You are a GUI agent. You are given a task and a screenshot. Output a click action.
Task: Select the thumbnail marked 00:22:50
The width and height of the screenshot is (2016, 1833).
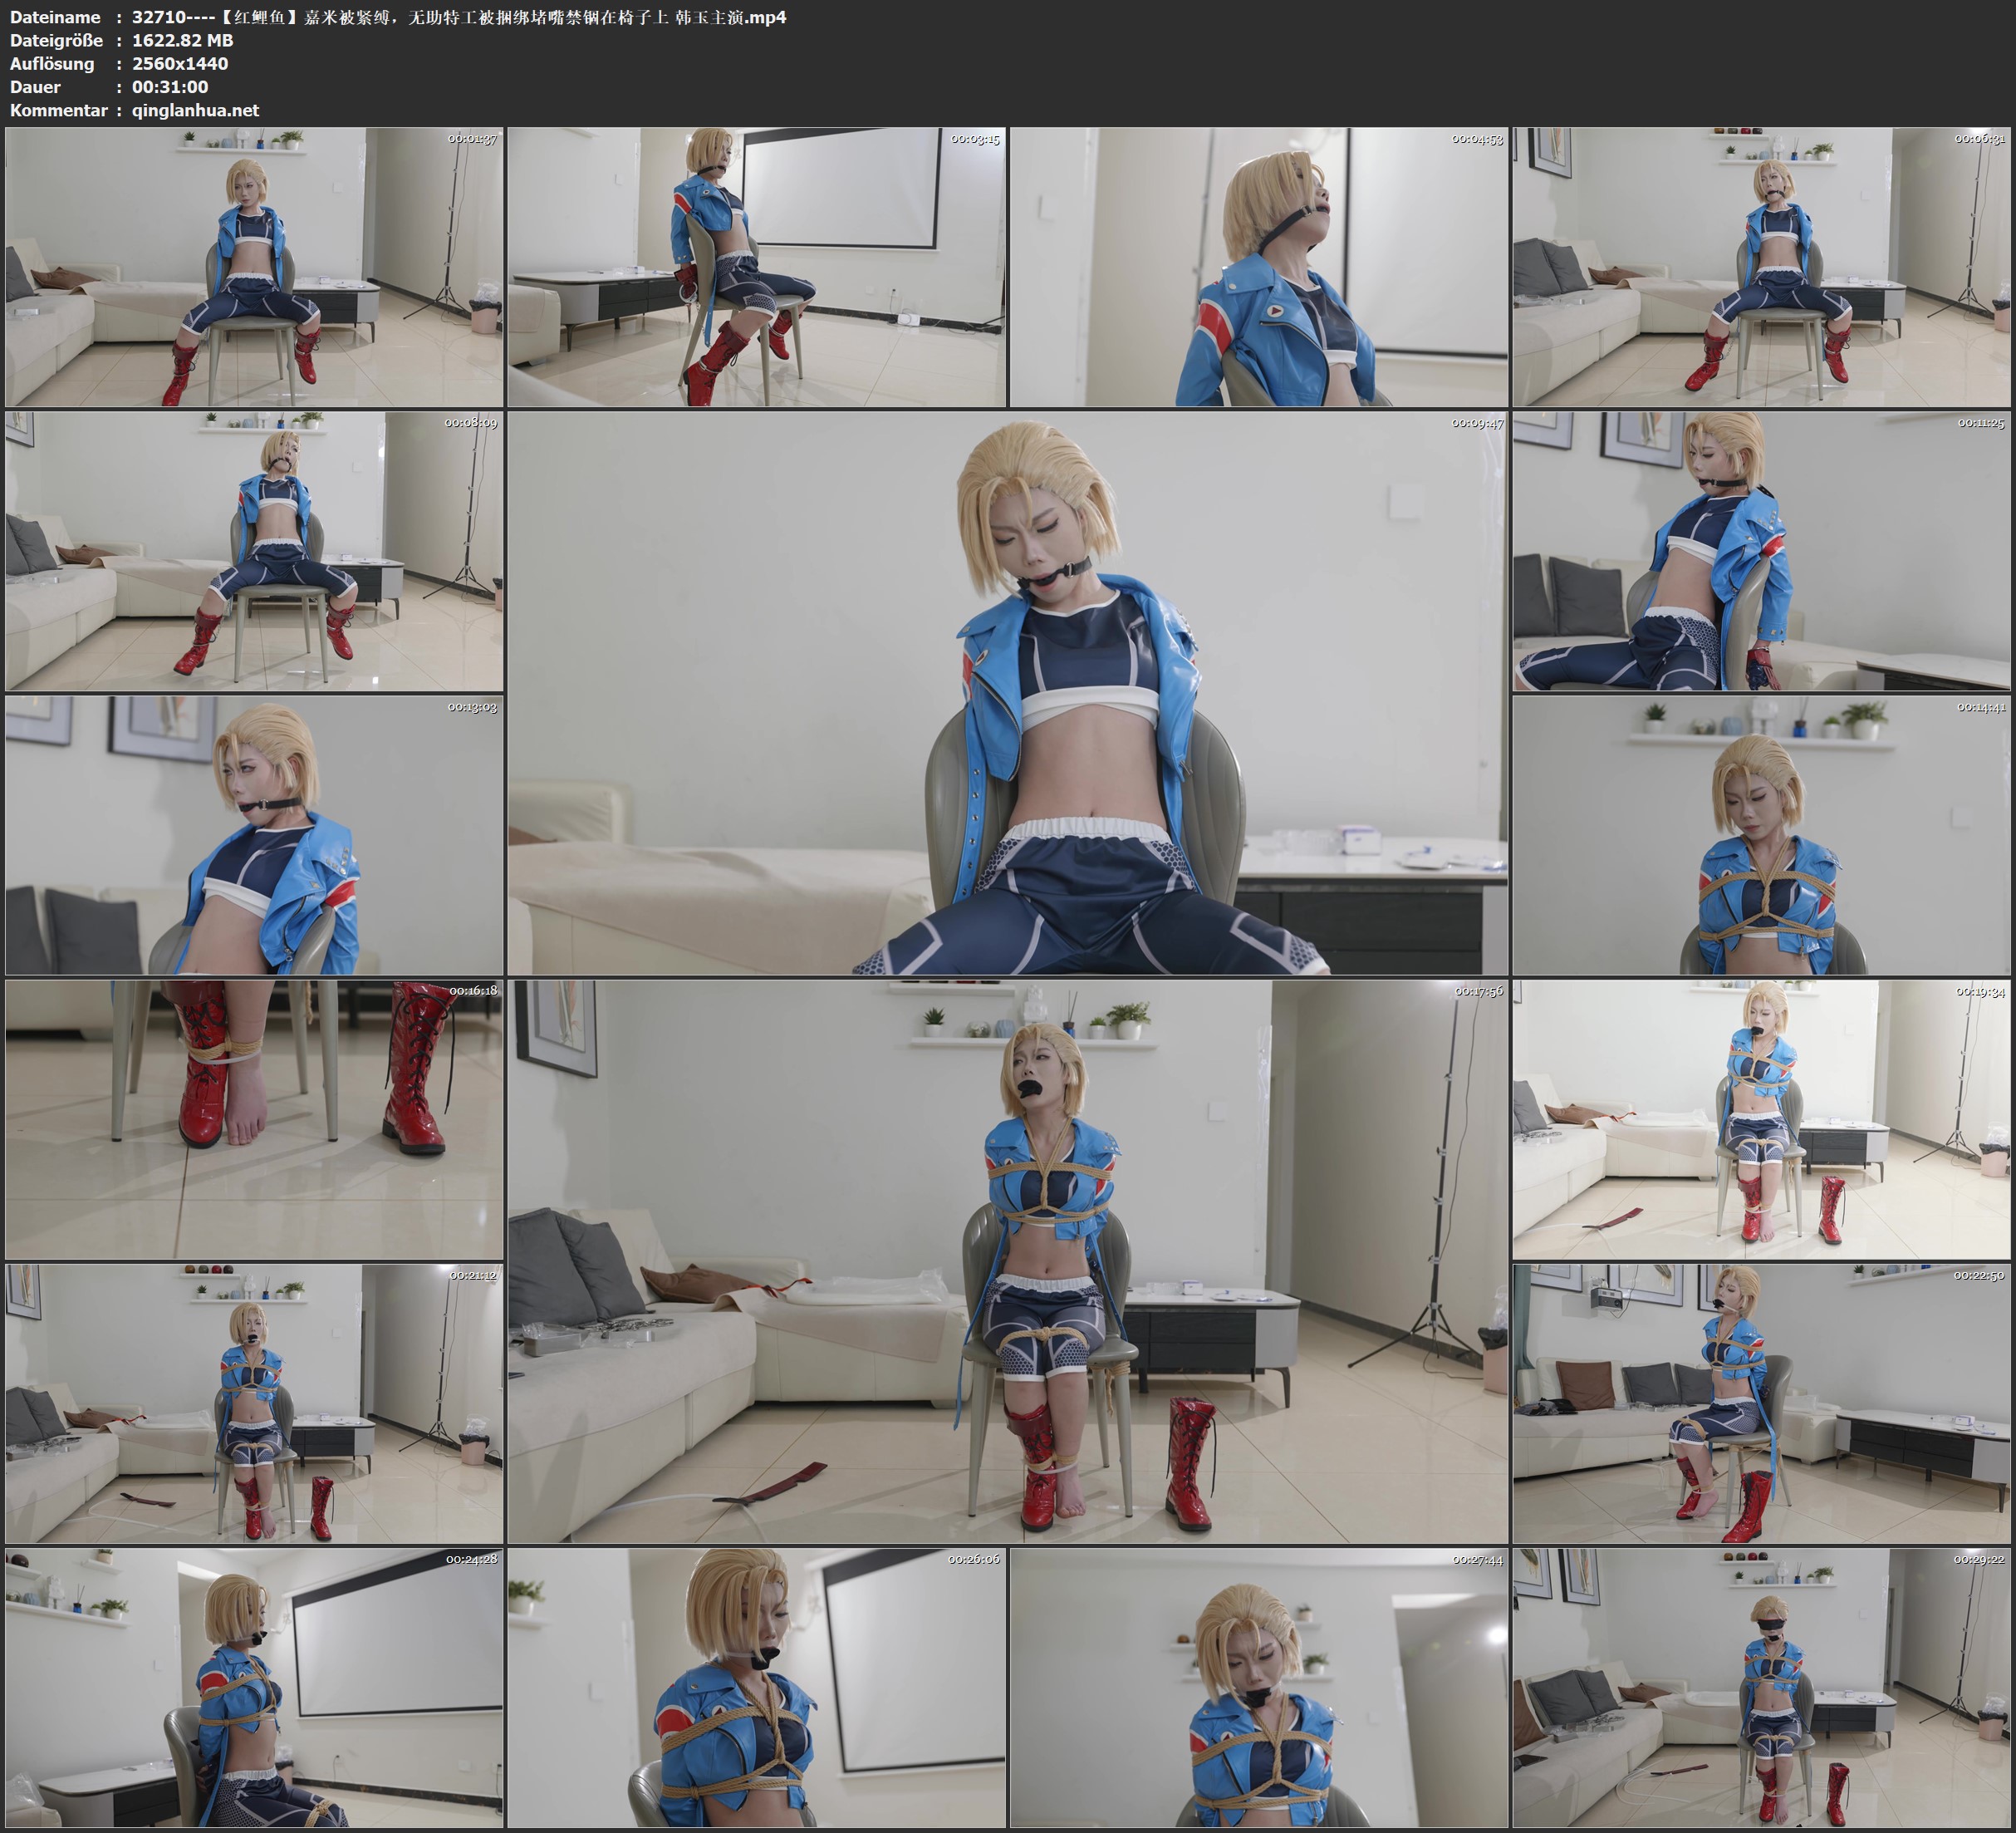(1761, 1403)
